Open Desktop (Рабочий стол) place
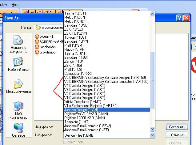This screenshot has width=196, height=145. coord(18,64)
